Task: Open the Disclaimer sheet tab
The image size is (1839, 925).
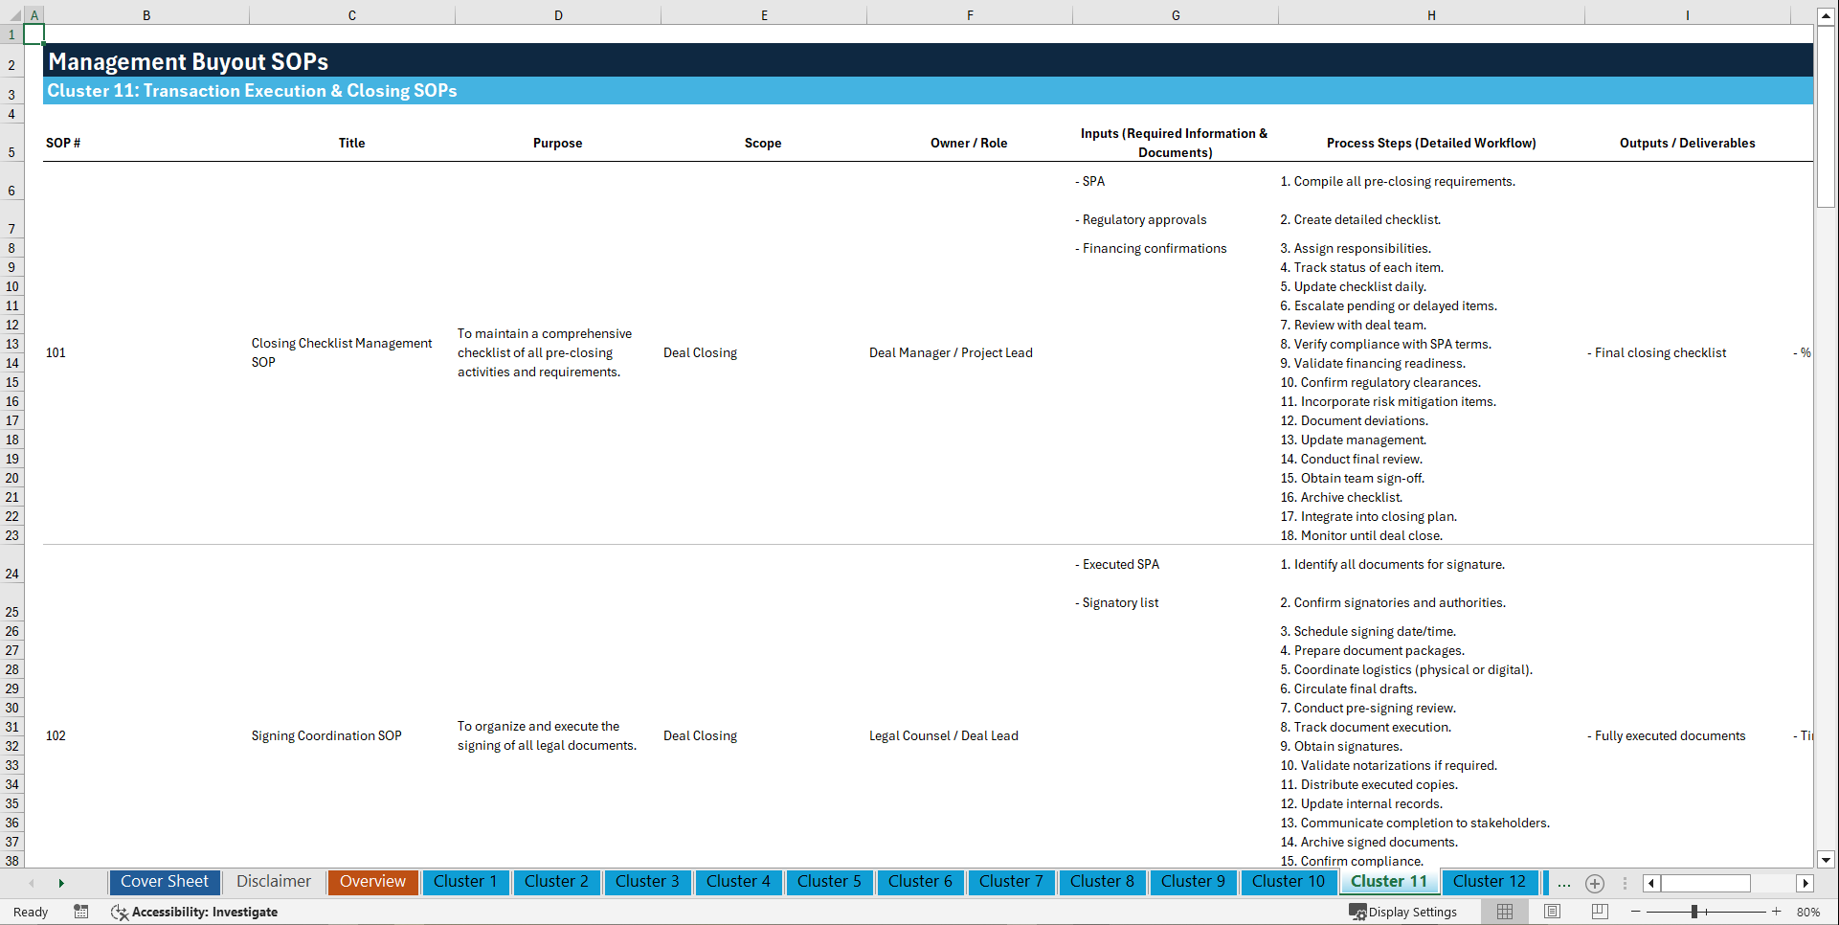Action: (x=273, y=882)
